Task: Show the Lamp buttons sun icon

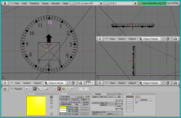Action: click(x=55, y=89)
